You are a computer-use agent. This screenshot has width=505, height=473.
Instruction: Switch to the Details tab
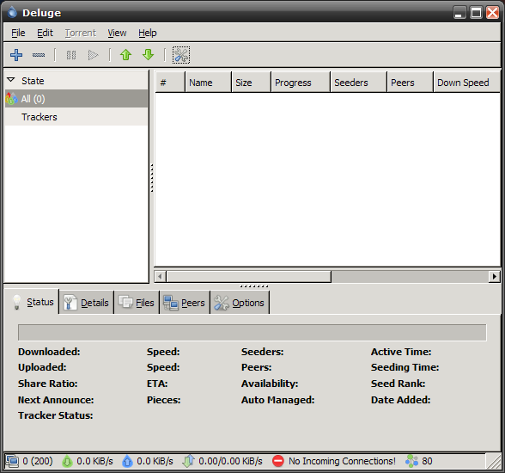pos(86,303)
